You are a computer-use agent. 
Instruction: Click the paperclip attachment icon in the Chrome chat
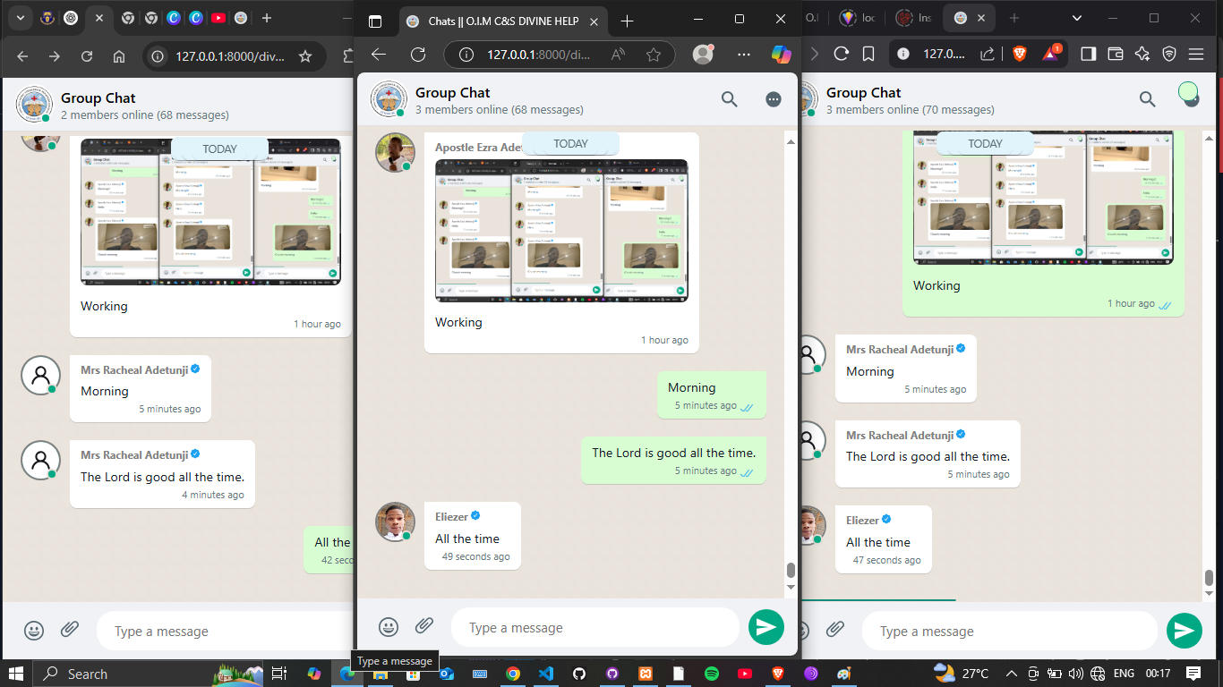[70, 630]
